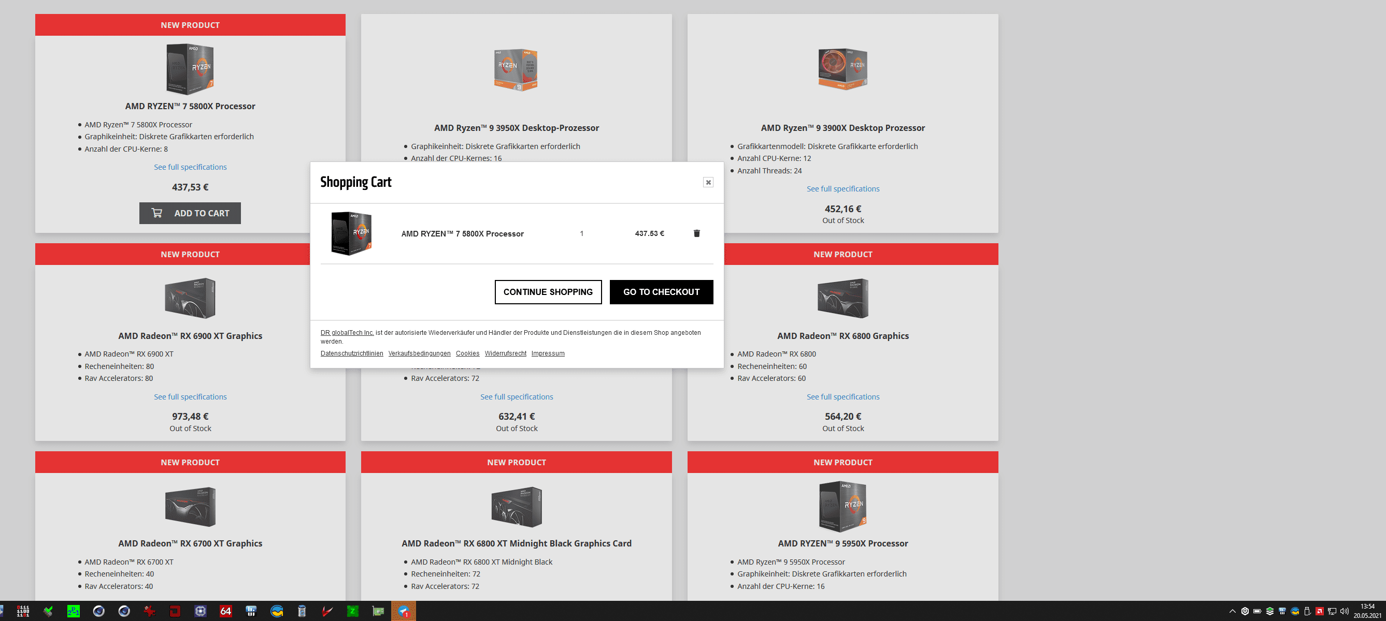The height and width of the screenshot is (621, 1386).
Task: Click the AIDA64 taskbar icon
Action: tap(225, 611)
